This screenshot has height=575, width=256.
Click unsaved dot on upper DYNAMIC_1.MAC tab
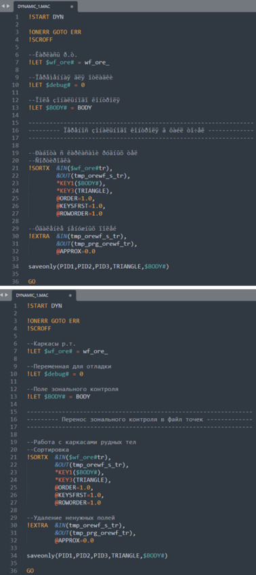click(71, 6)
